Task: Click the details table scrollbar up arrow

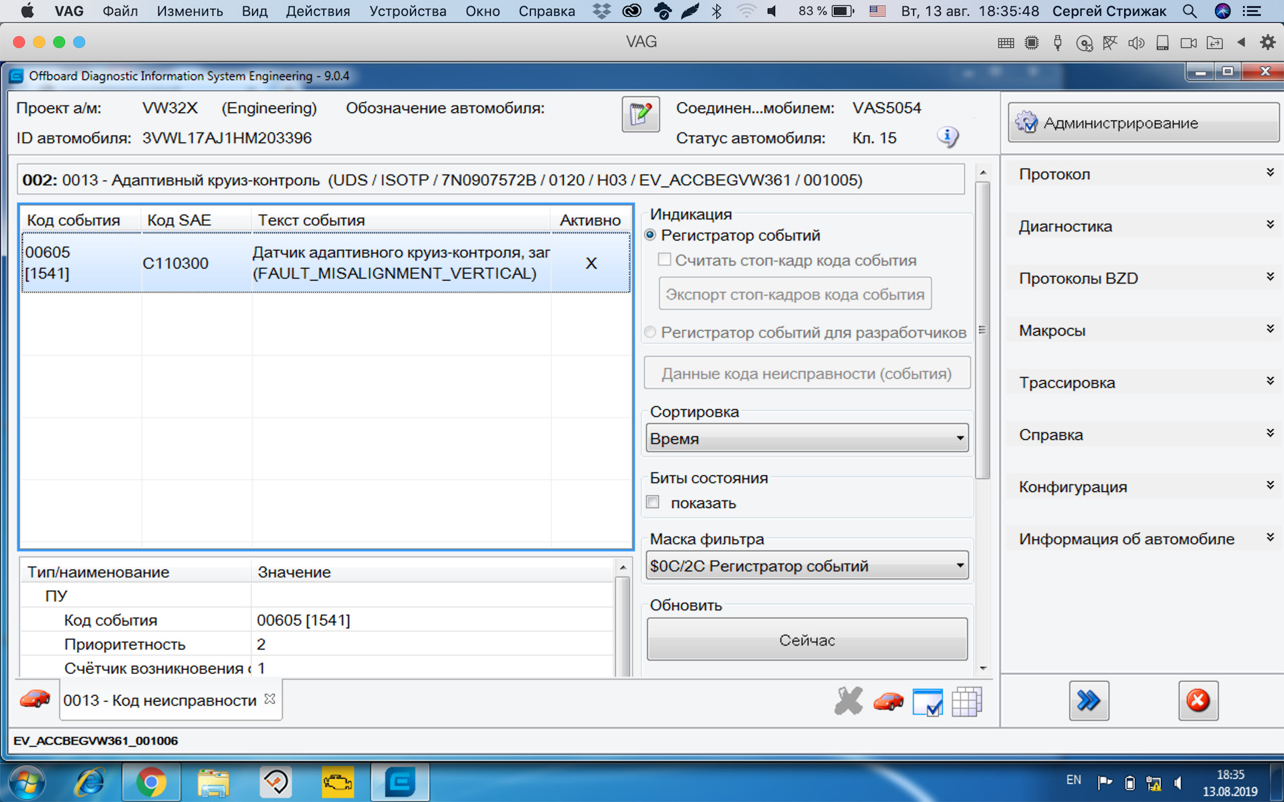Action: (623, 567)
